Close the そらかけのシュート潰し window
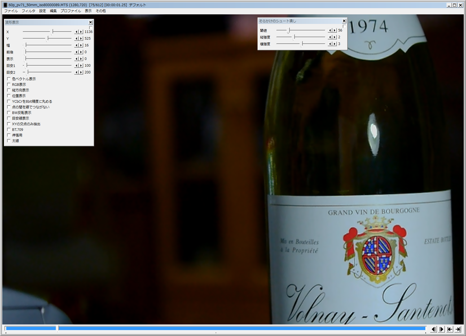Image resolution: width=466 pixels, height=336 pixels. tap(344, 21)
